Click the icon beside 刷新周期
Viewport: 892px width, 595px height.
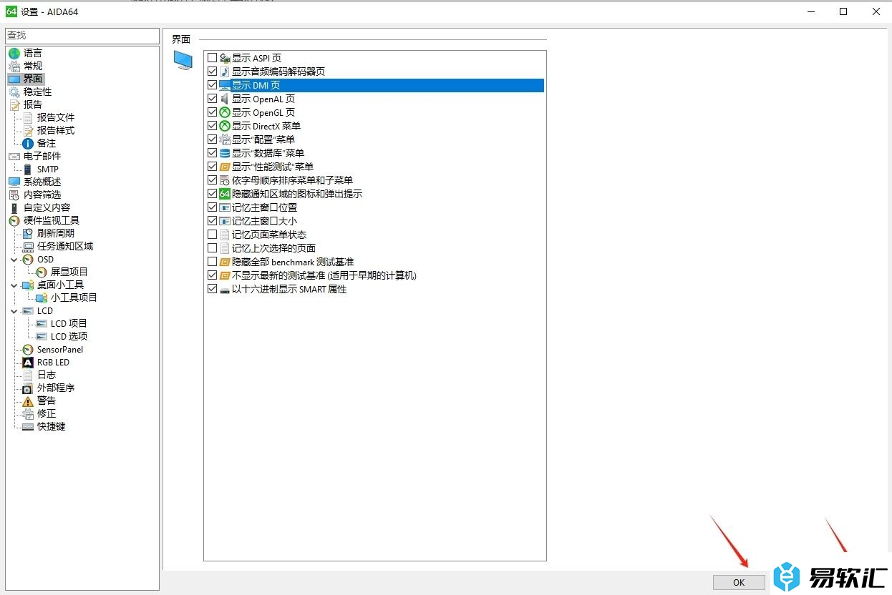tap(28, 233)
